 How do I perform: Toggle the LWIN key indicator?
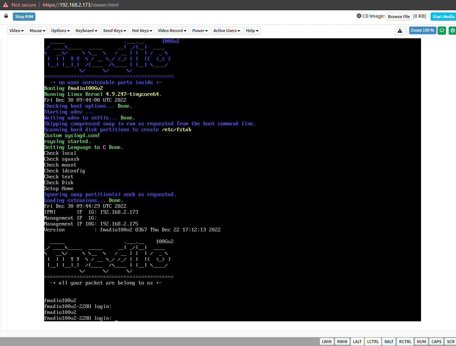click(326, 342)
